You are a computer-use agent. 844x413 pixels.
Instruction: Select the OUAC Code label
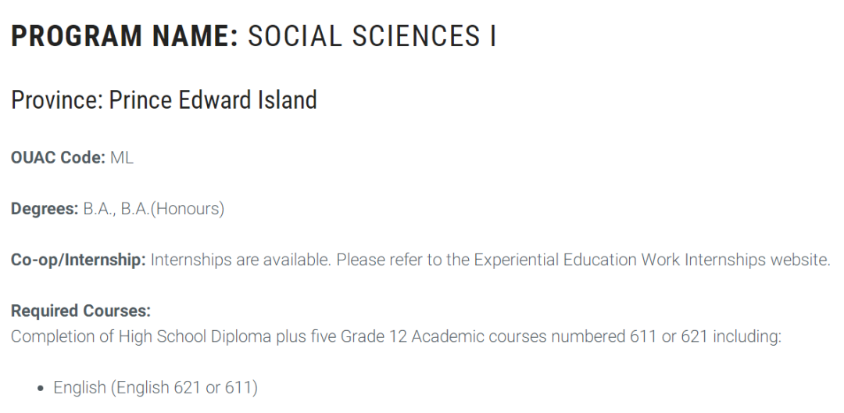point(58,158)
